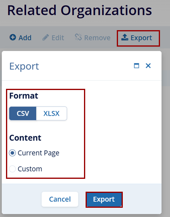Click the pencil Edit icon
Screen dimensions: 170x217
click(46, 37)
